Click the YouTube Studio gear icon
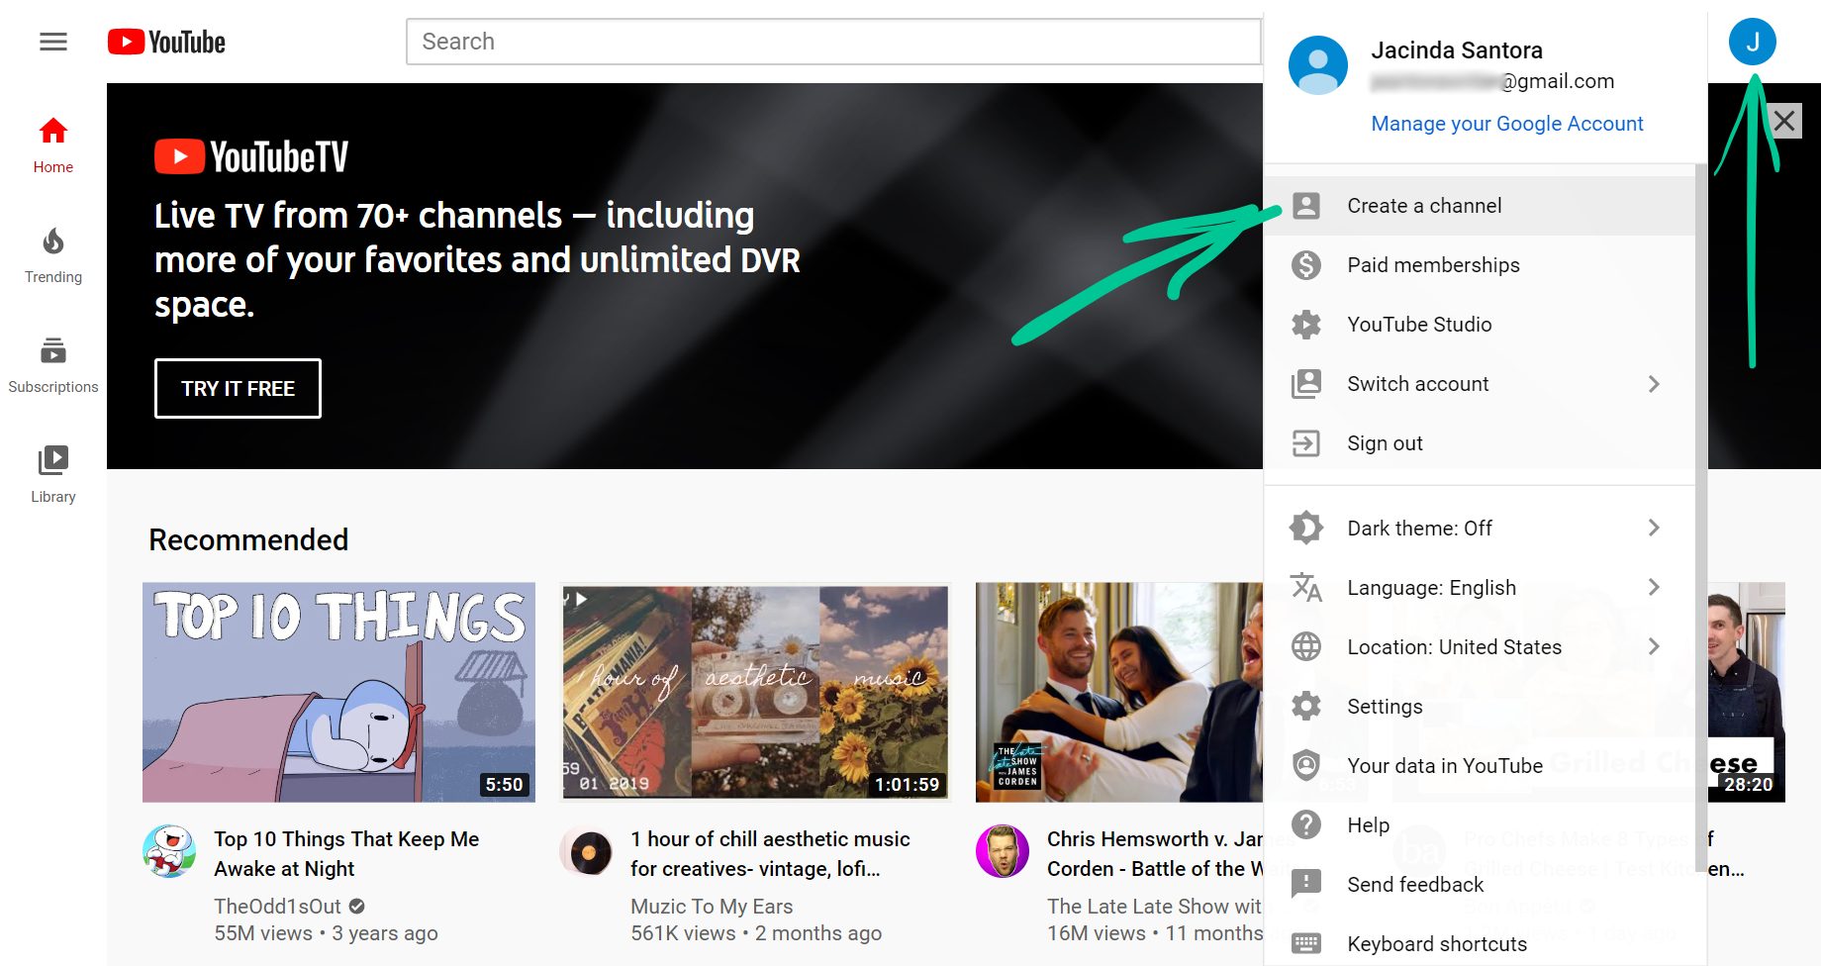Image resolution: width=1821 pixels, height=966 pixels. [x=1306, y=325]
